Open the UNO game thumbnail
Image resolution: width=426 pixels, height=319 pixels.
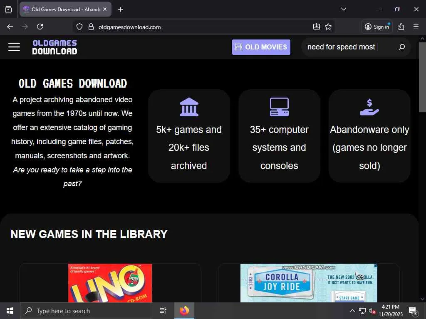pyautogui.click(x=110, y=283)
